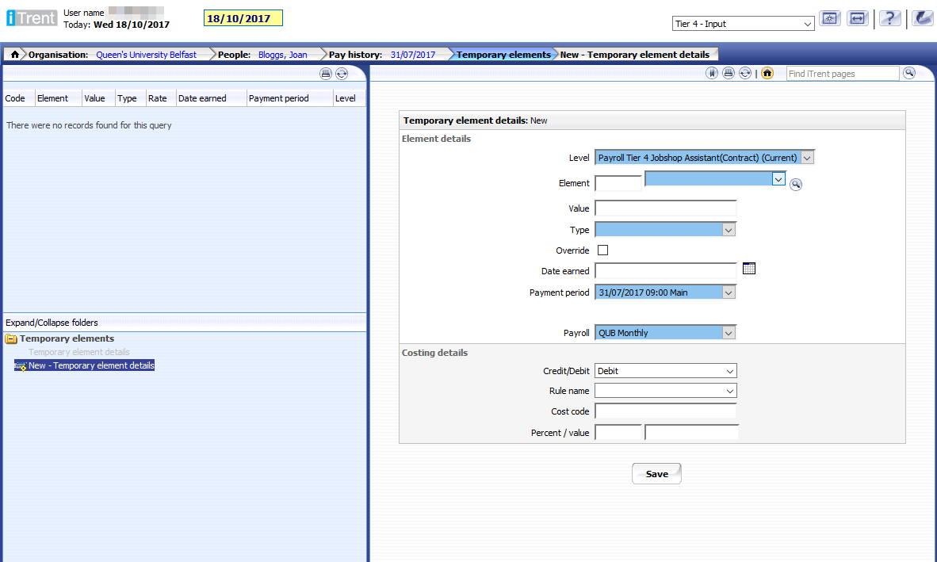The height and width of the screenshot is (562, 937).
Task: Click the search icon beside Find iTrent pages
Action: click(909, 73)
